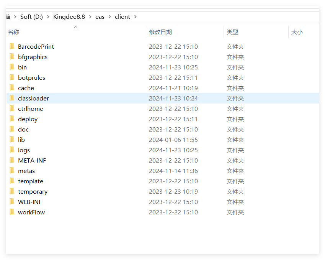Select the logs folder name
325x260 pixels.
coord(24,150)
